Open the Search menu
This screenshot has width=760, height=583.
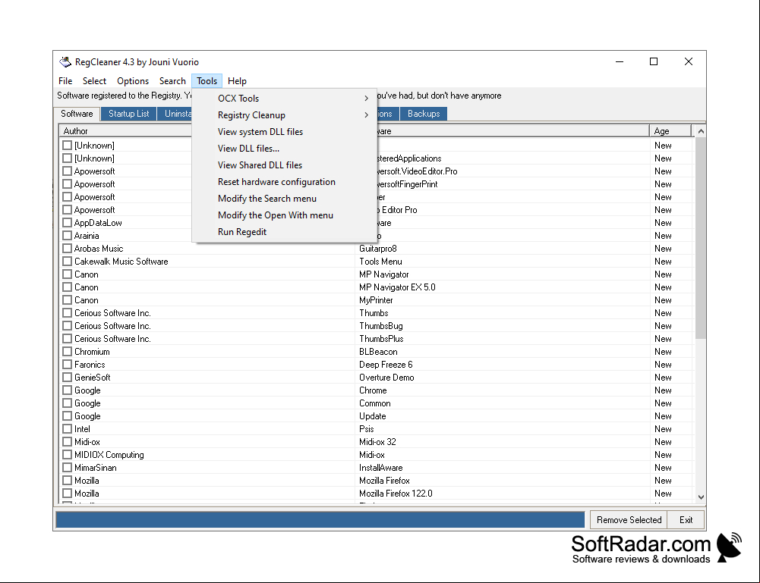click(172, 81)
